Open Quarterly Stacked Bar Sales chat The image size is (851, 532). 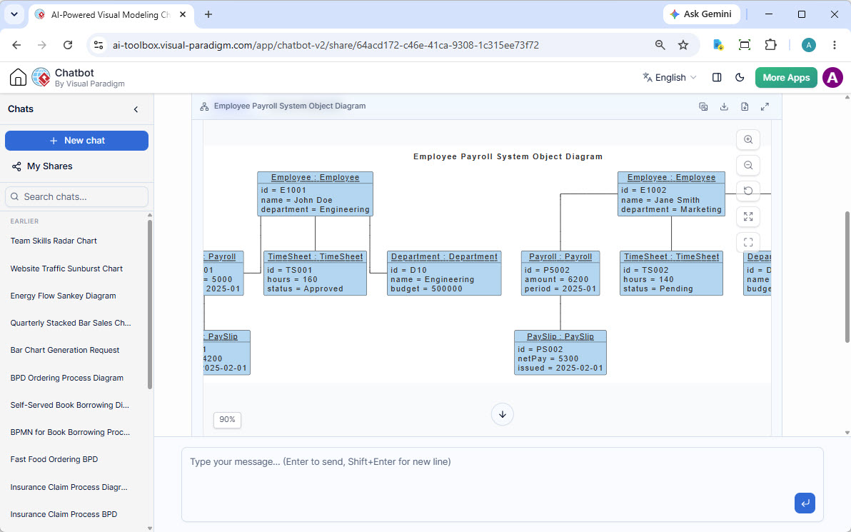(x=71, y=323)
